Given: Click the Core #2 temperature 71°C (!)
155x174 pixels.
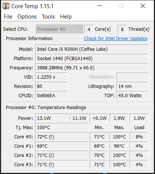Looking at the screenshot, I should coord(62,155).
